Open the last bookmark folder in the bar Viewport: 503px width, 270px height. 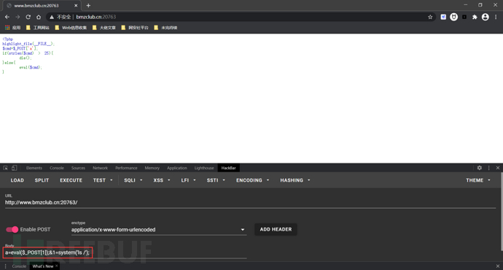[x=165, y=28]
